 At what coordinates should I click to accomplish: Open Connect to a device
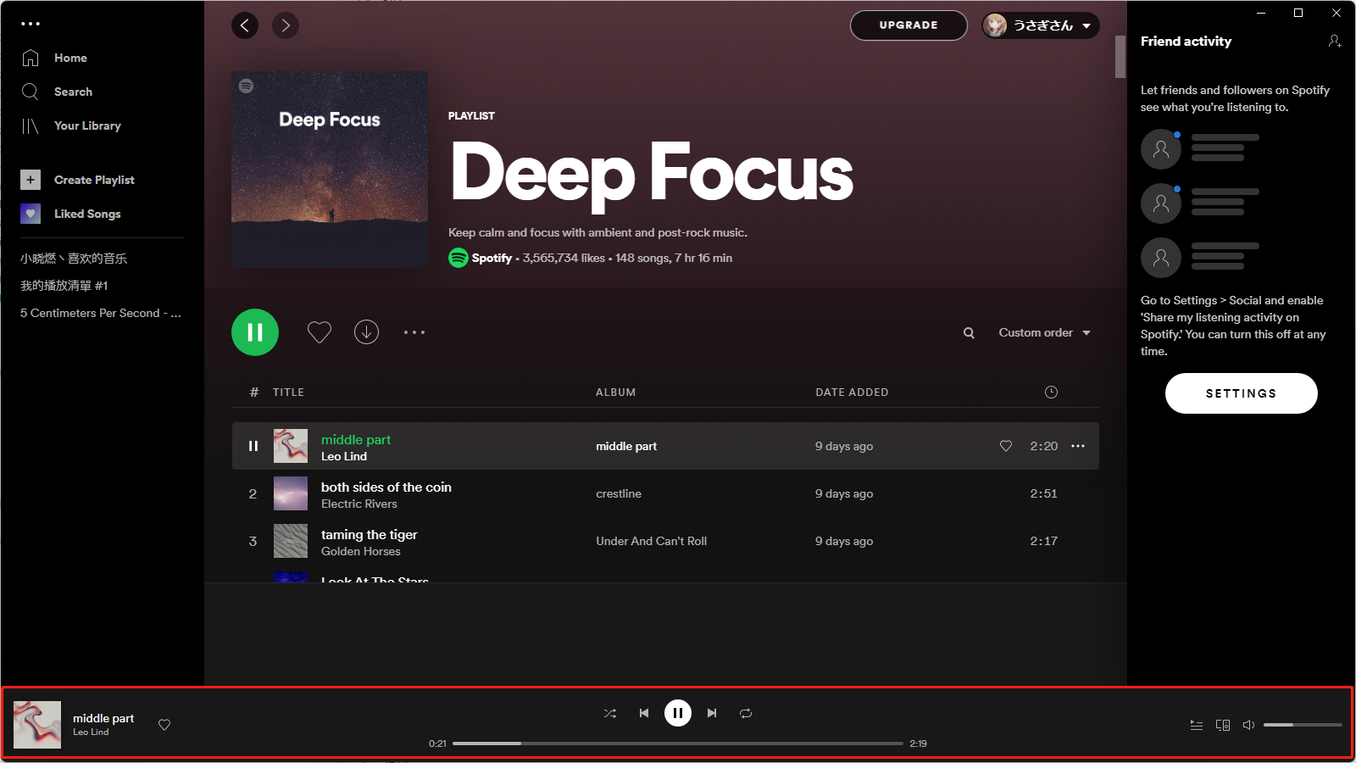[1223, 725]
